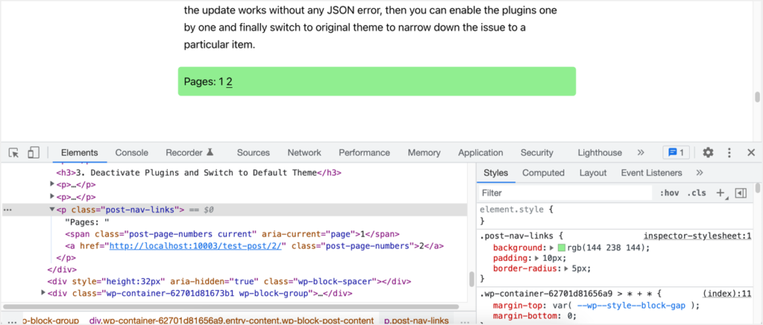763x325 pixels.
Task: Expand the padding shorthand property
Action: (x=539, y=257)
